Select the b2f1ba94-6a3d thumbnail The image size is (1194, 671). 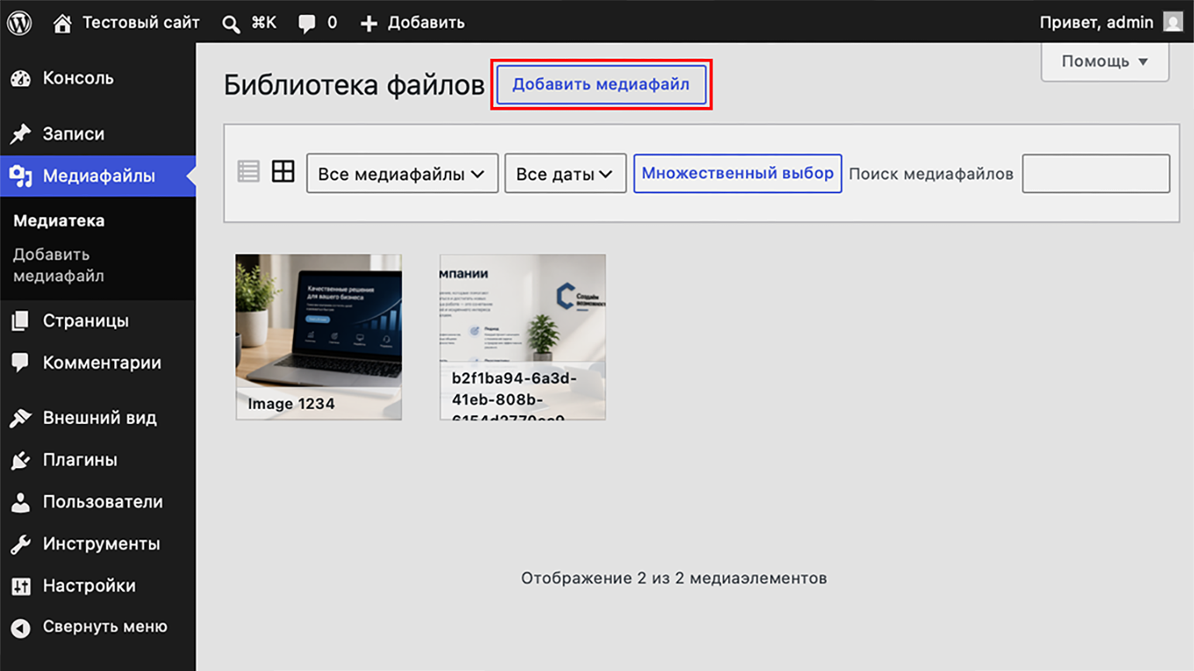pyautogui.click(x=523, y=337)
